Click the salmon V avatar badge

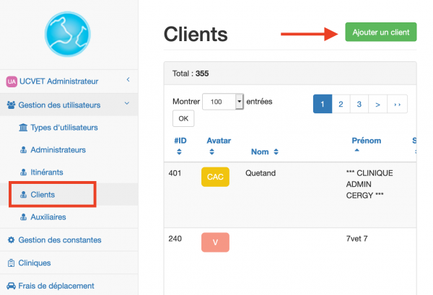(x=215, y=242)
